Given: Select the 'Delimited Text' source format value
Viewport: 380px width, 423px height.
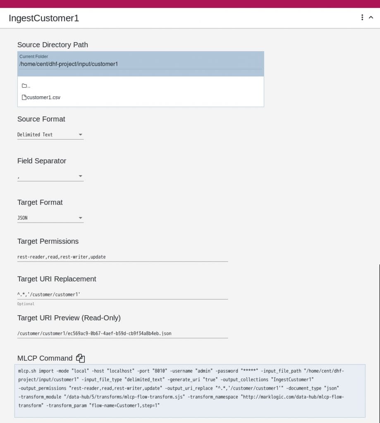Looking at the screenshot, I should [35, 135].
